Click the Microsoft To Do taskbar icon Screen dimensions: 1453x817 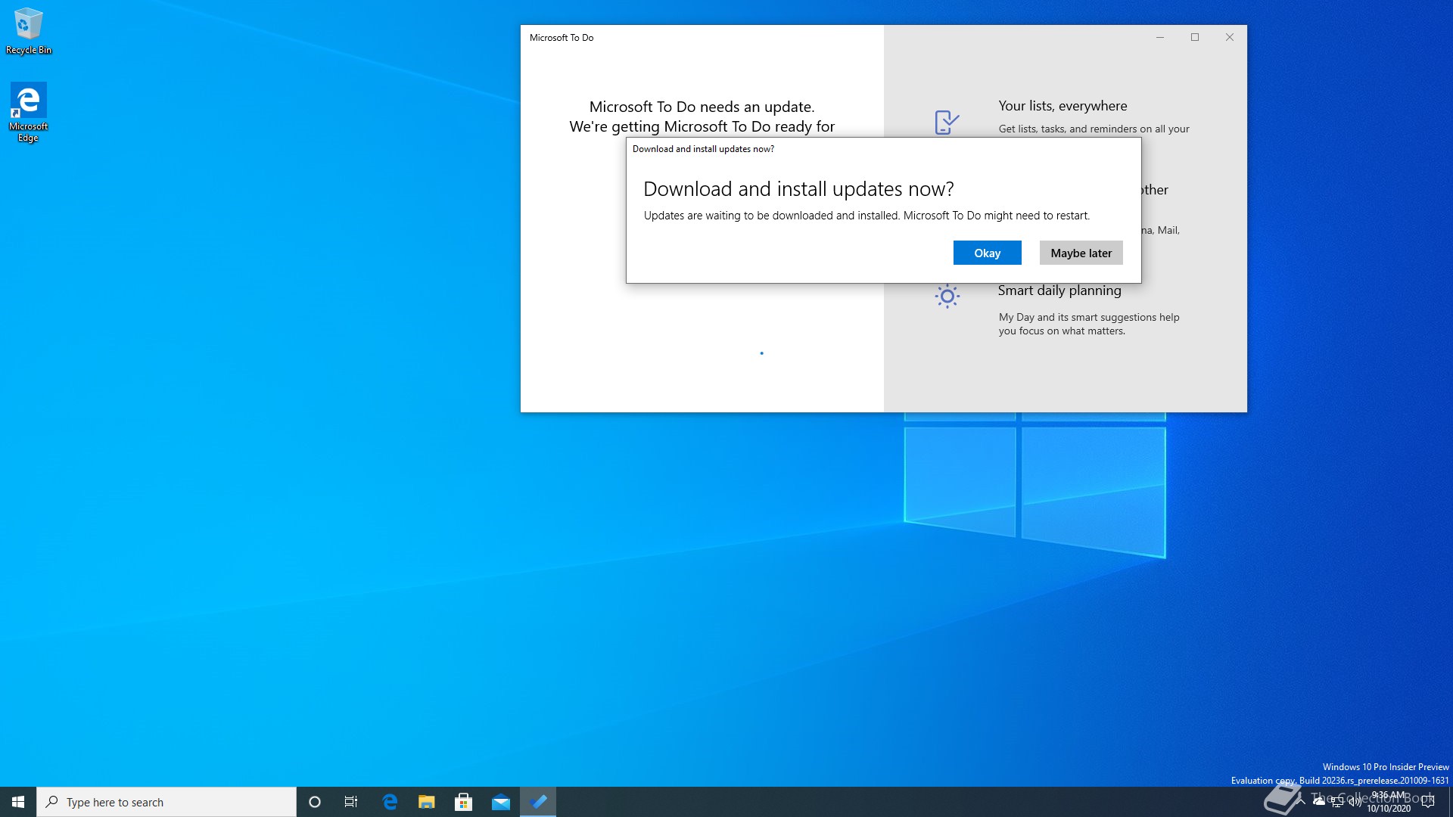[x=538, y=802]
